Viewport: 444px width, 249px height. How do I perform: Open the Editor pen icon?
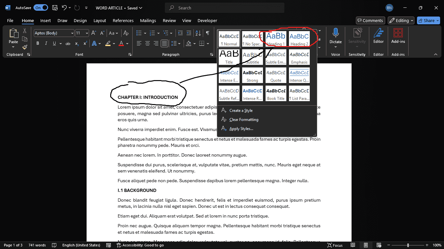click(x=378, y=33)
